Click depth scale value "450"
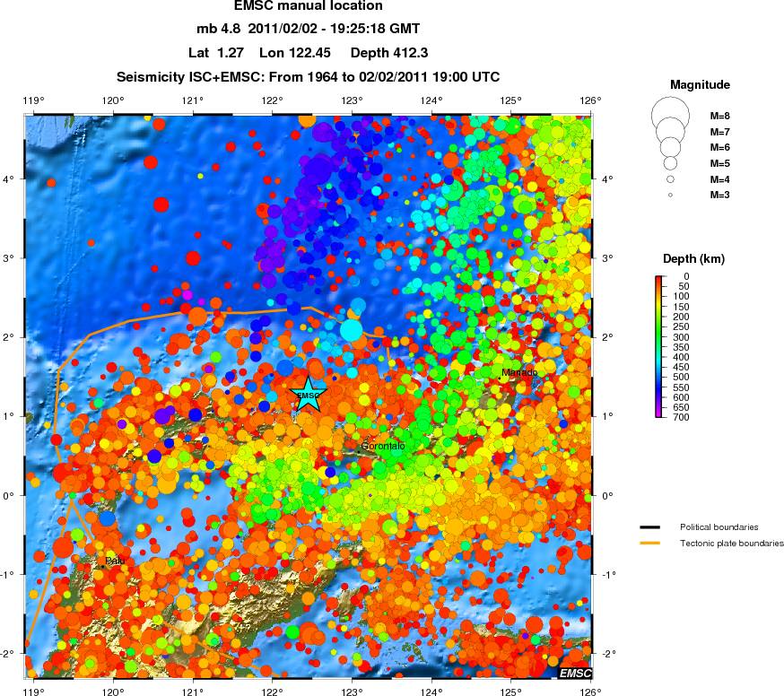 click(681, 367)
